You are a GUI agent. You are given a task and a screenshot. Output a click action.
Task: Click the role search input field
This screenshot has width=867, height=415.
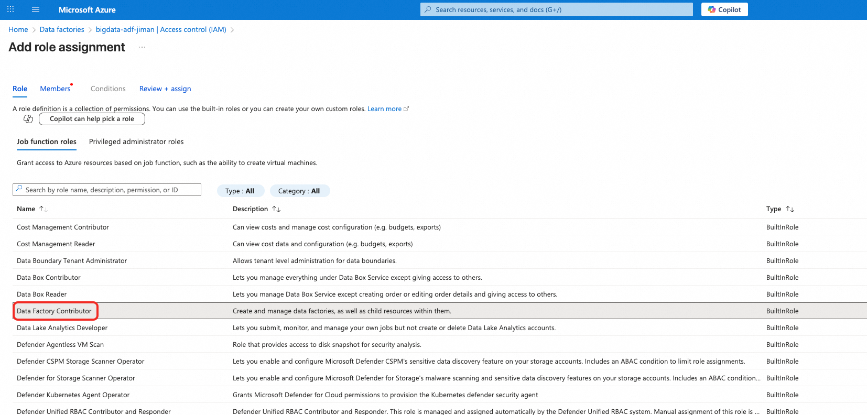point(107,190)
